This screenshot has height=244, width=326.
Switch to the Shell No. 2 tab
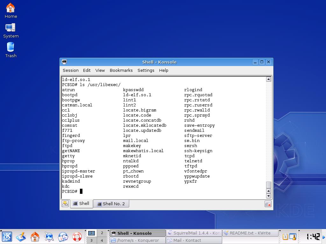pyautogui.click(x=111, y=204)
